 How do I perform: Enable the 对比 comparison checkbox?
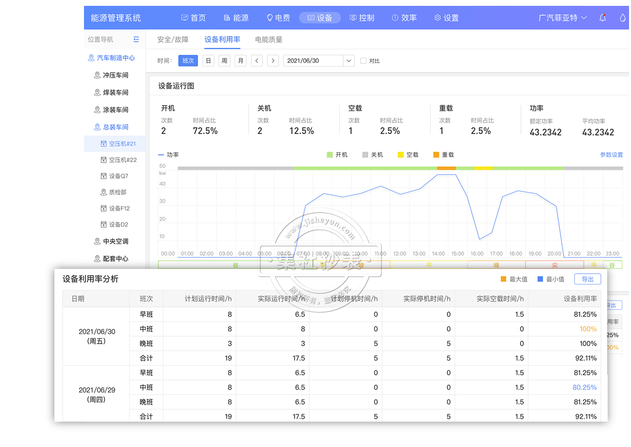(364, 61)
